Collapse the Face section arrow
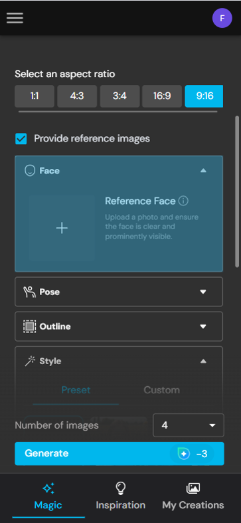 [x=203, y=171]
